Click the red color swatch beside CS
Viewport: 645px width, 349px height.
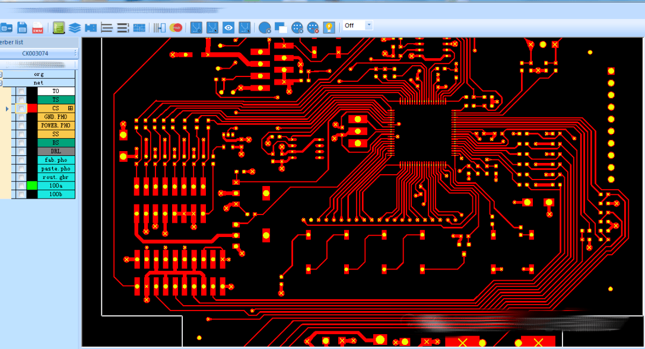click(x=32, y=108)
